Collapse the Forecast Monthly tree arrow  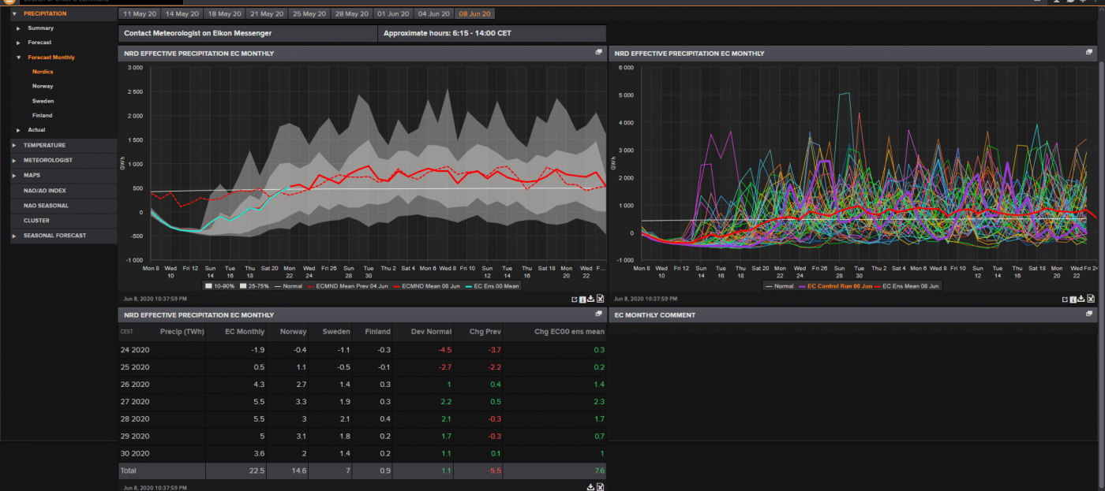tap(18, 58)
